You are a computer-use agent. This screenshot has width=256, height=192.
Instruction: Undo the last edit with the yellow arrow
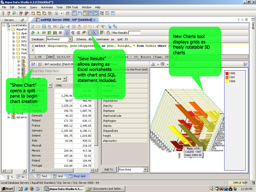[85, 26]
